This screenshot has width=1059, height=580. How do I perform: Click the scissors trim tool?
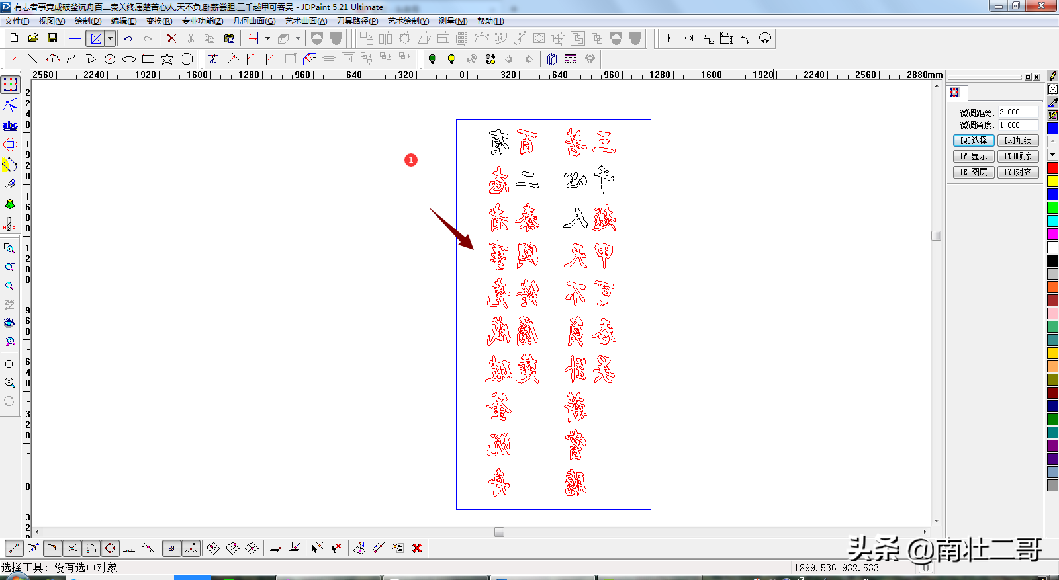coord(213,59)
